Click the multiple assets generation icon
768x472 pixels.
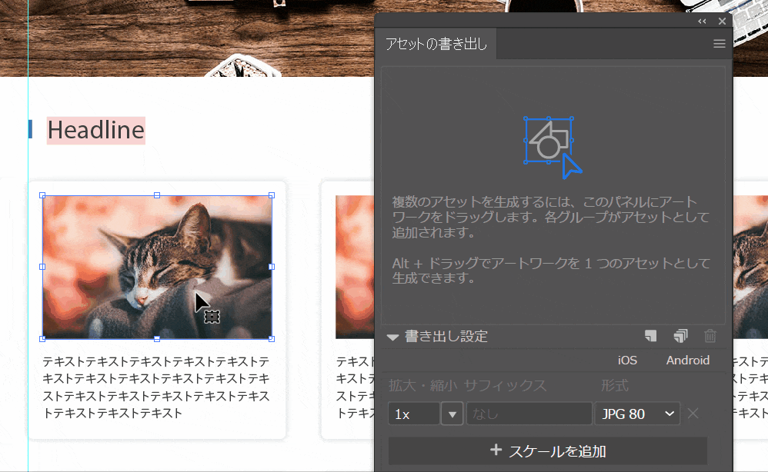680,336
